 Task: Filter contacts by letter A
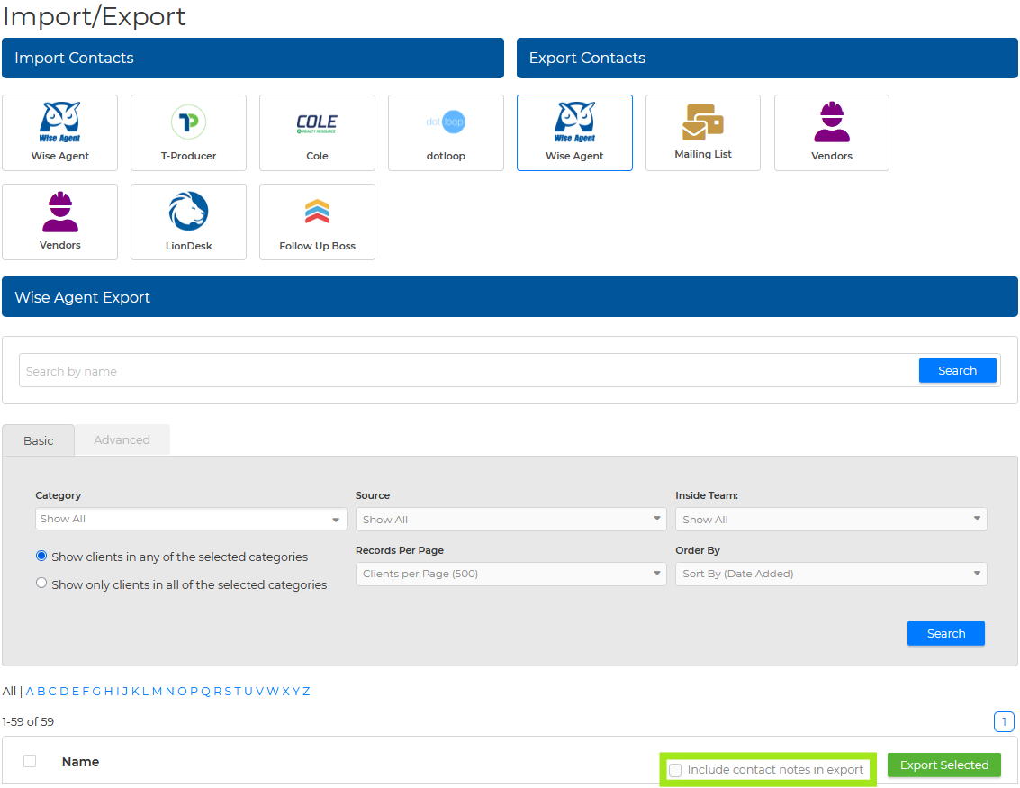[x=30, y=691]
